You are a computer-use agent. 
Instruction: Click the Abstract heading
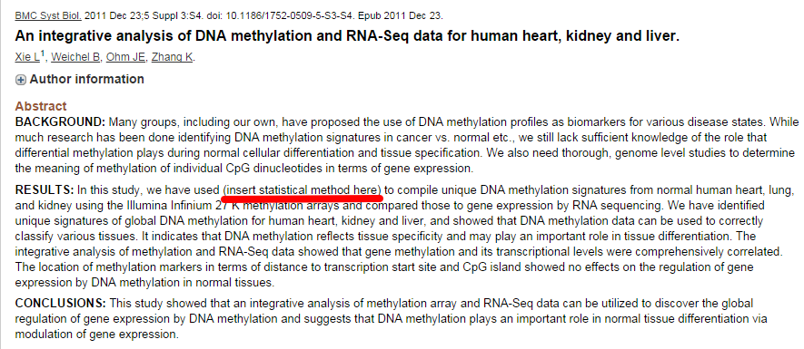click(x=41, y=106)
